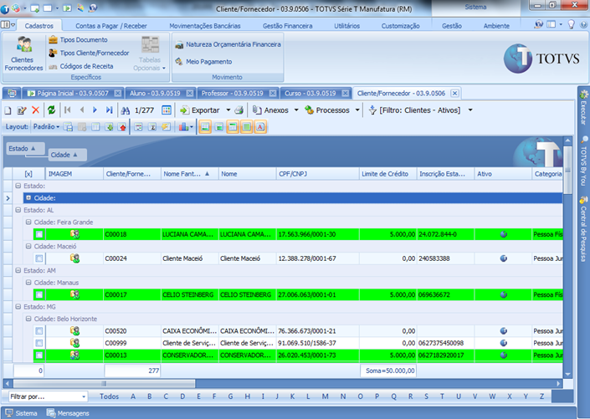Open the Contas a Pagar / Receber tab
This screenshot has height=419, width=590.
[x=111, y=26]
